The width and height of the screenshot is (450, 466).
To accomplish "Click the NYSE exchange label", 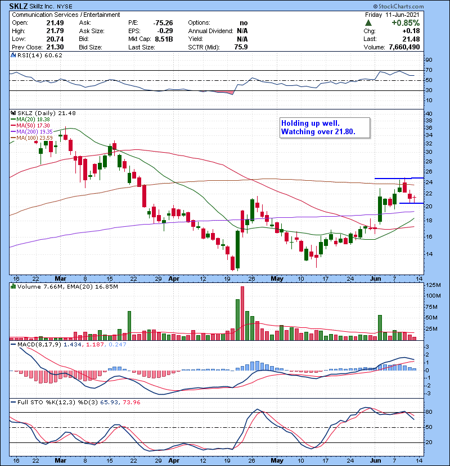I will point(65,7).
